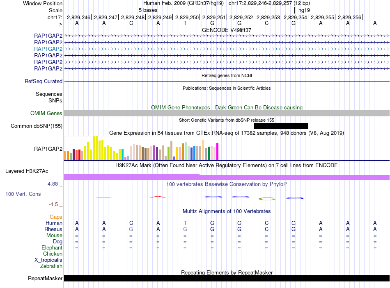
Task: Click the purple H3K27Ac signal bar
Action: tap(227, 177)
